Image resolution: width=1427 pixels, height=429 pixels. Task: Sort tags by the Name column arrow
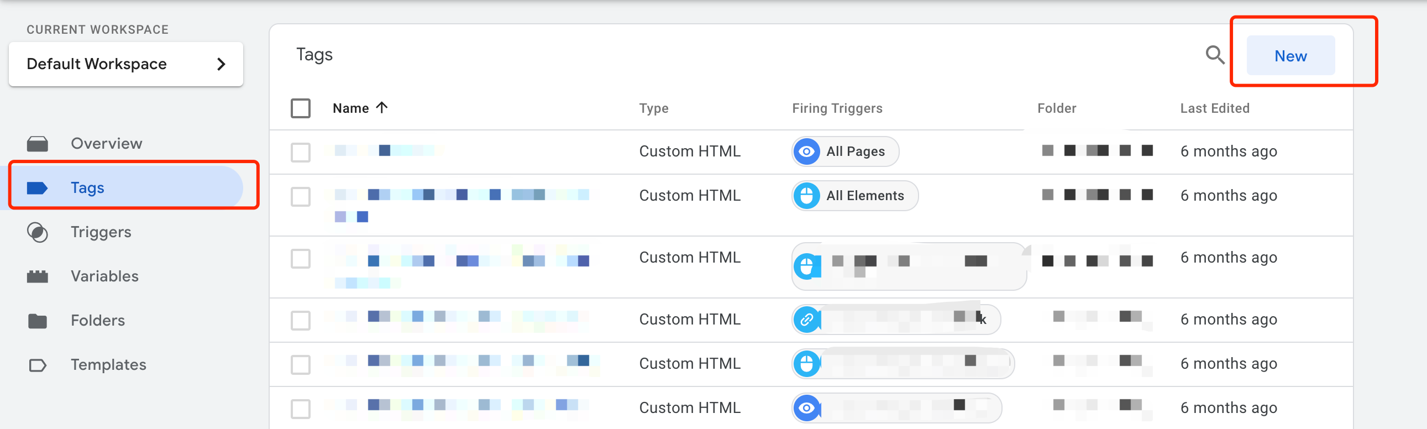(382, 108)
